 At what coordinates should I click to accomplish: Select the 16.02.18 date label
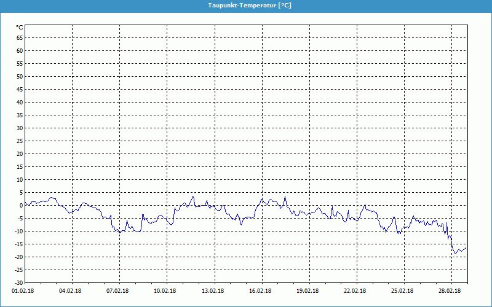coord(261,292)
